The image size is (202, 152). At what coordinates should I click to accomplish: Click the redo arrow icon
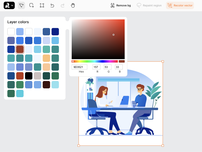[63, 5]
